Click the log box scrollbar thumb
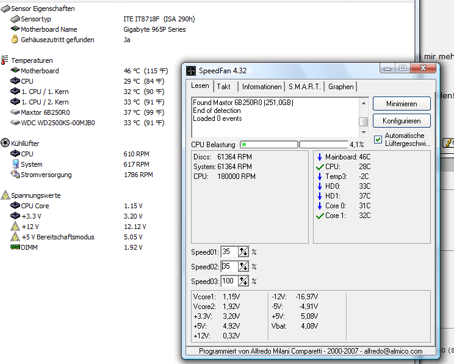 [x=364, y=122]
